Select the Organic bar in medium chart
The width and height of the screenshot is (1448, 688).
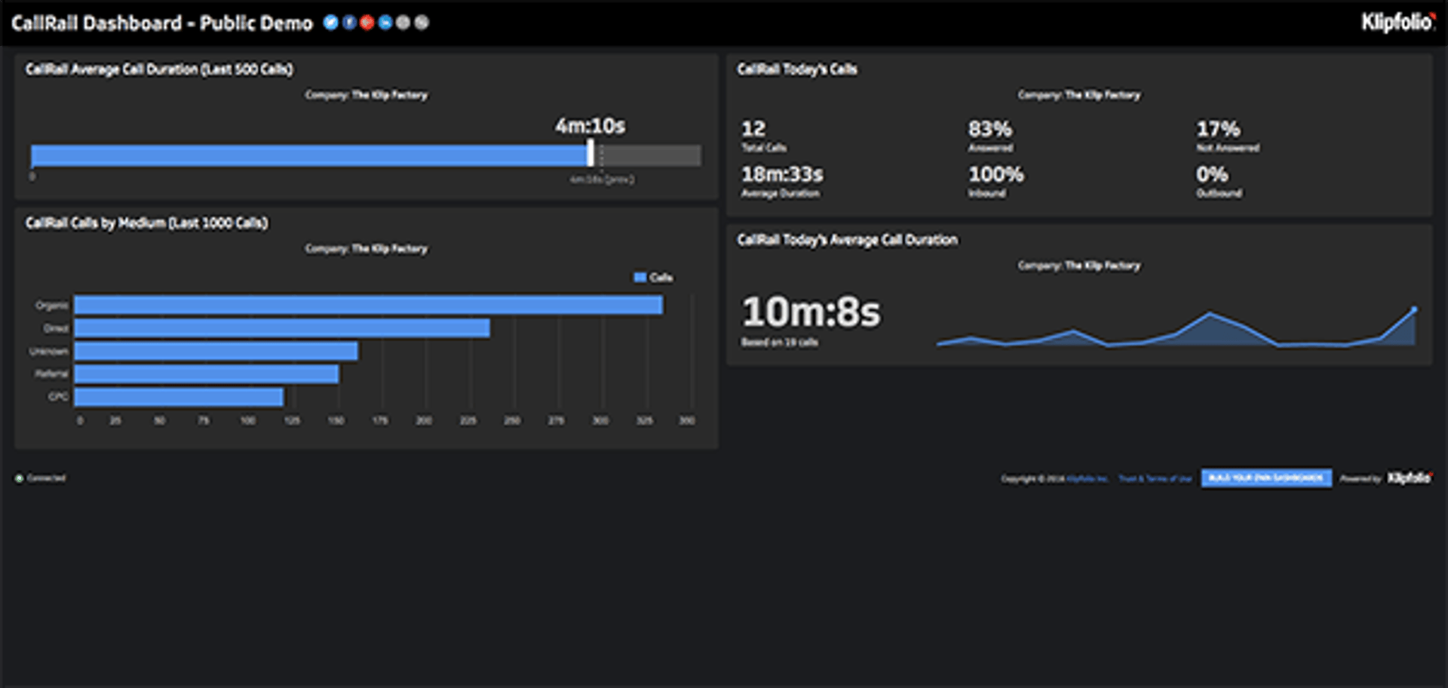coord(369,305)
